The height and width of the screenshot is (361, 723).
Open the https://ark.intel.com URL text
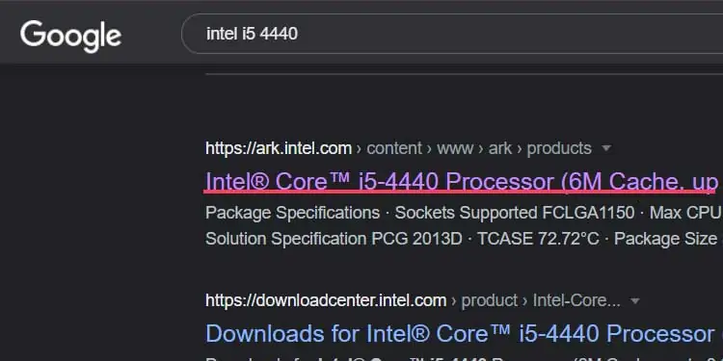coord(279,148)
